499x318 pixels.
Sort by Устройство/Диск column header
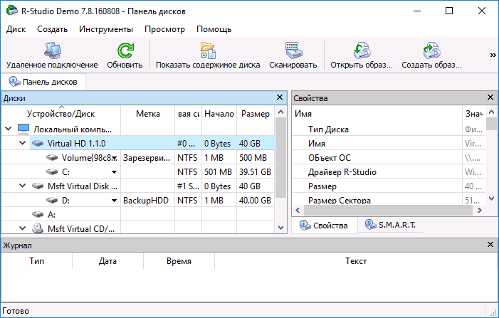[x=61, y=114]
